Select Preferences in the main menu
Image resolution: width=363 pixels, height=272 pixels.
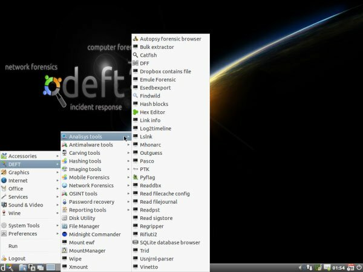(x=22, y=233)
